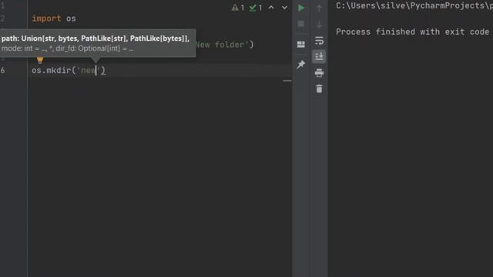Go to previous highlighted error chevron
The height and width of the screenshot is (277, 493).
271,8
